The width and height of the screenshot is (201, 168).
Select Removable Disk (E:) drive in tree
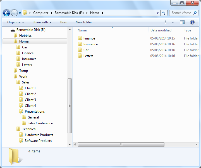[31, 30]
